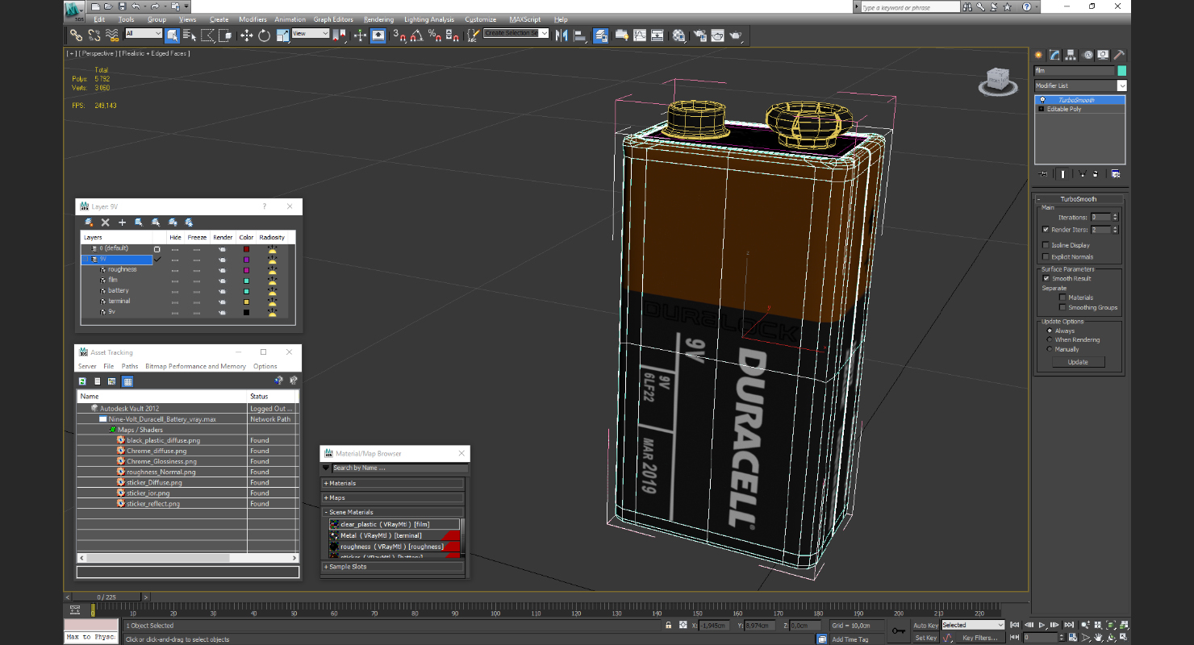Collapse TurboSmooth rollout header
This screenshot has height=645, width=1194.
(1079, 199)
